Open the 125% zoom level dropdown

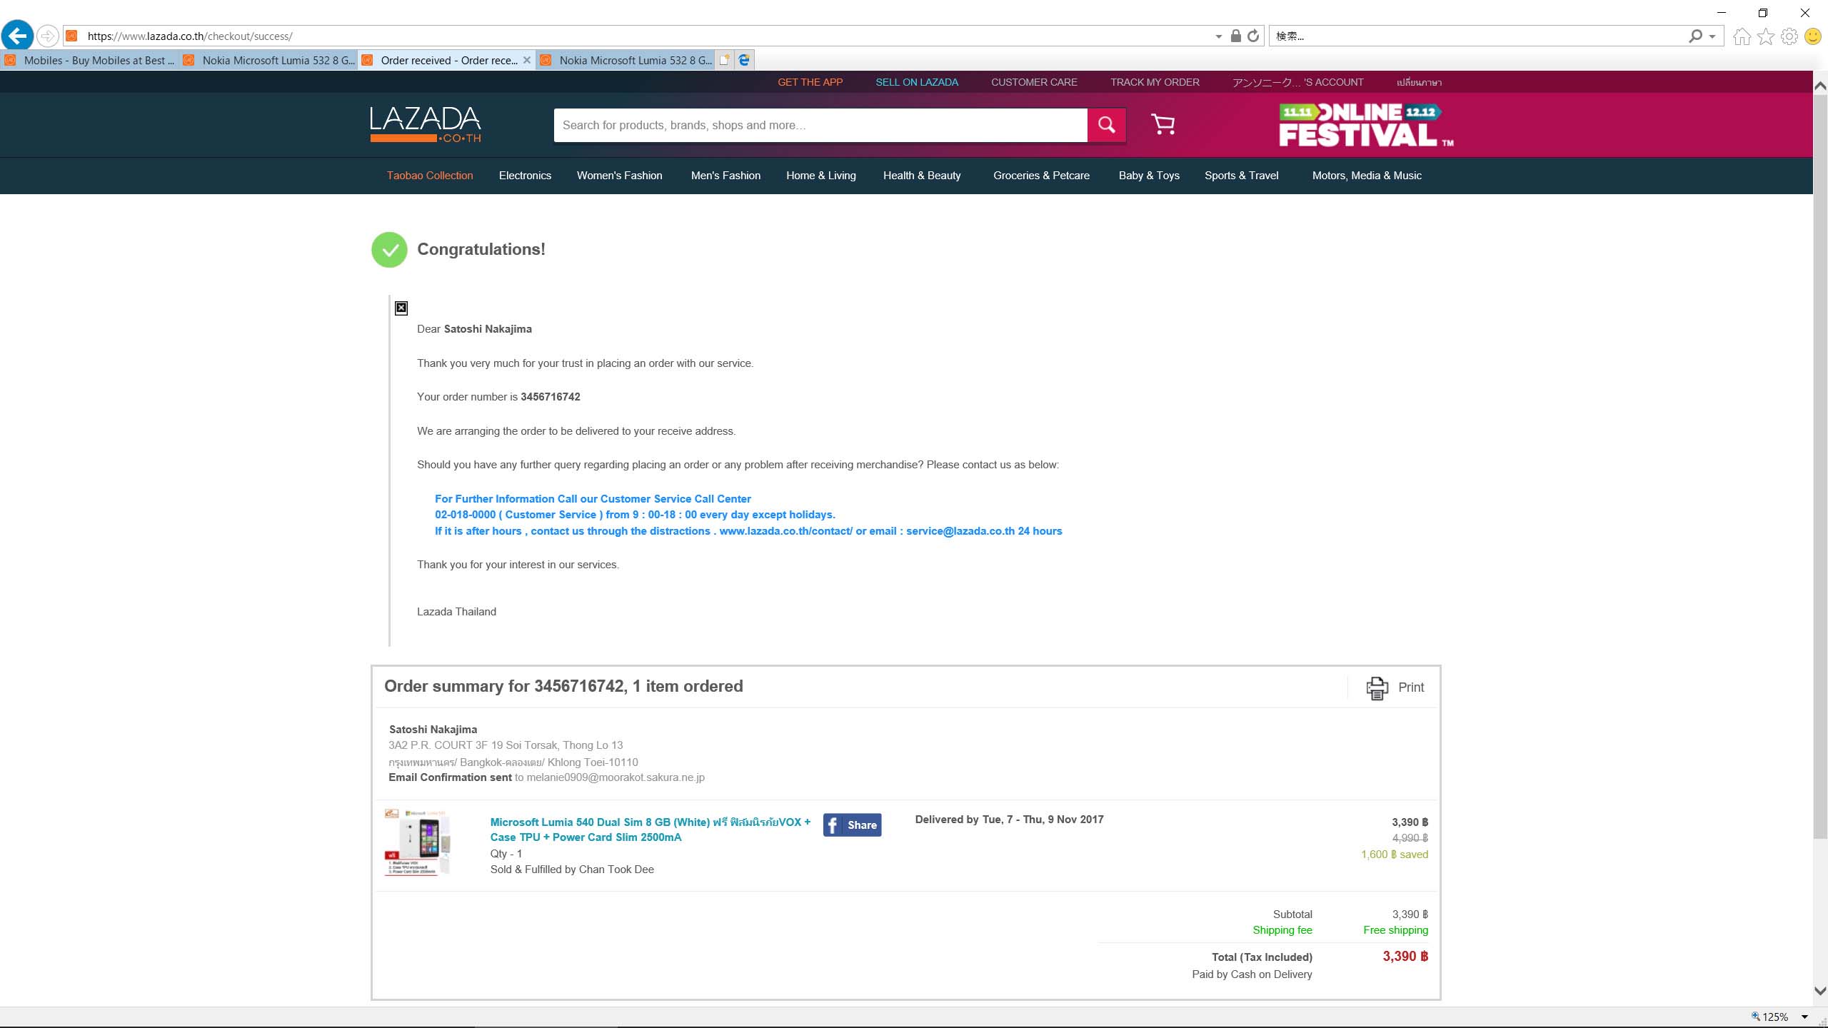[1804, 1017]
